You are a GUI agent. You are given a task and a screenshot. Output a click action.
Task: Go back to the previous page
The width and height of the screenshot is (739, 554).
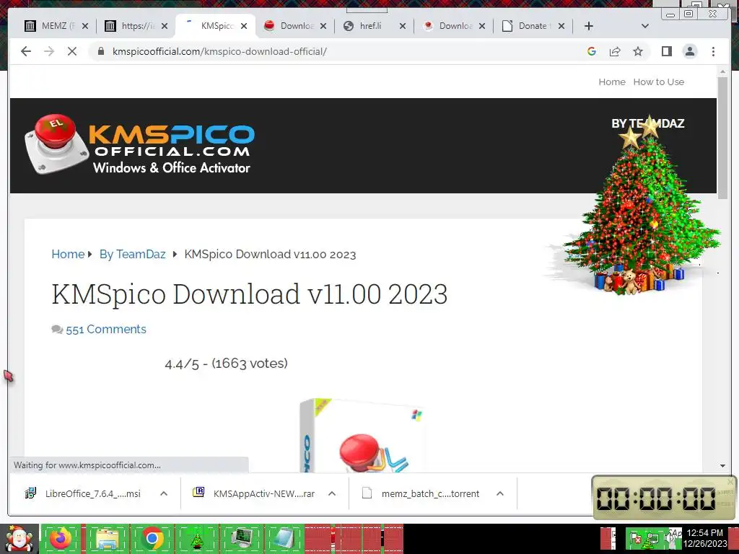(x=26, y=51)
